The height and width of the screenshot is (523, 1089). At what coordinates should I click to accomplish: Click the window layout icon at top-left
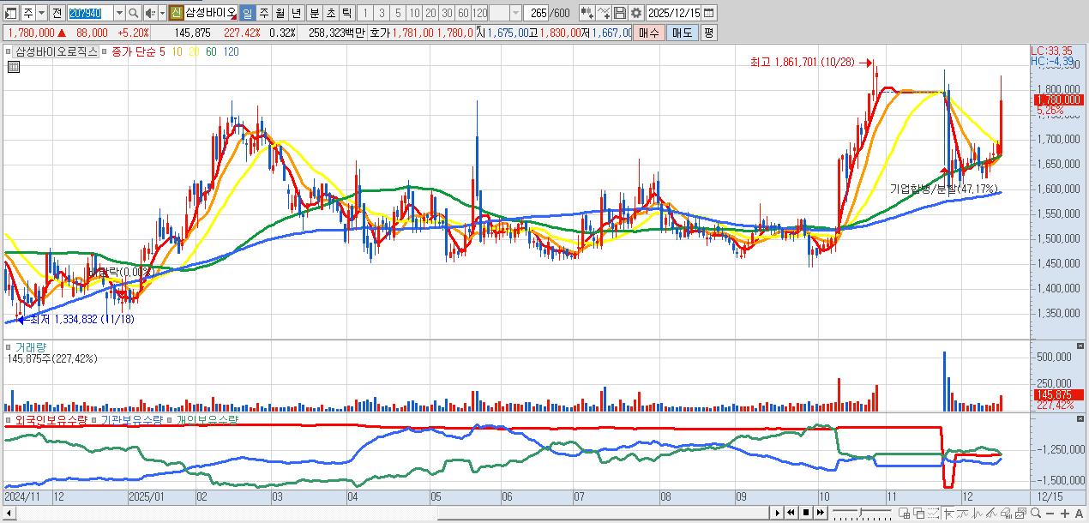point(11,13)
